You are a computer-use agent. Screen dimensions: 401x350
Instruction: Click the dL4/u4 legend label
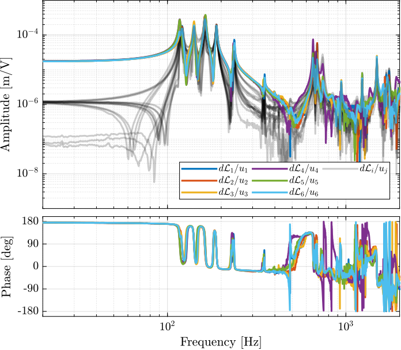(304, 169)
